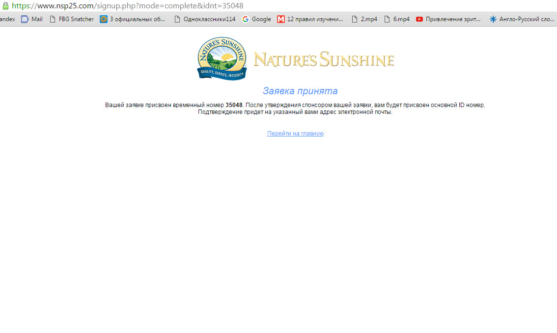Open the FBG Snatcher bookmark

(71, 19)
